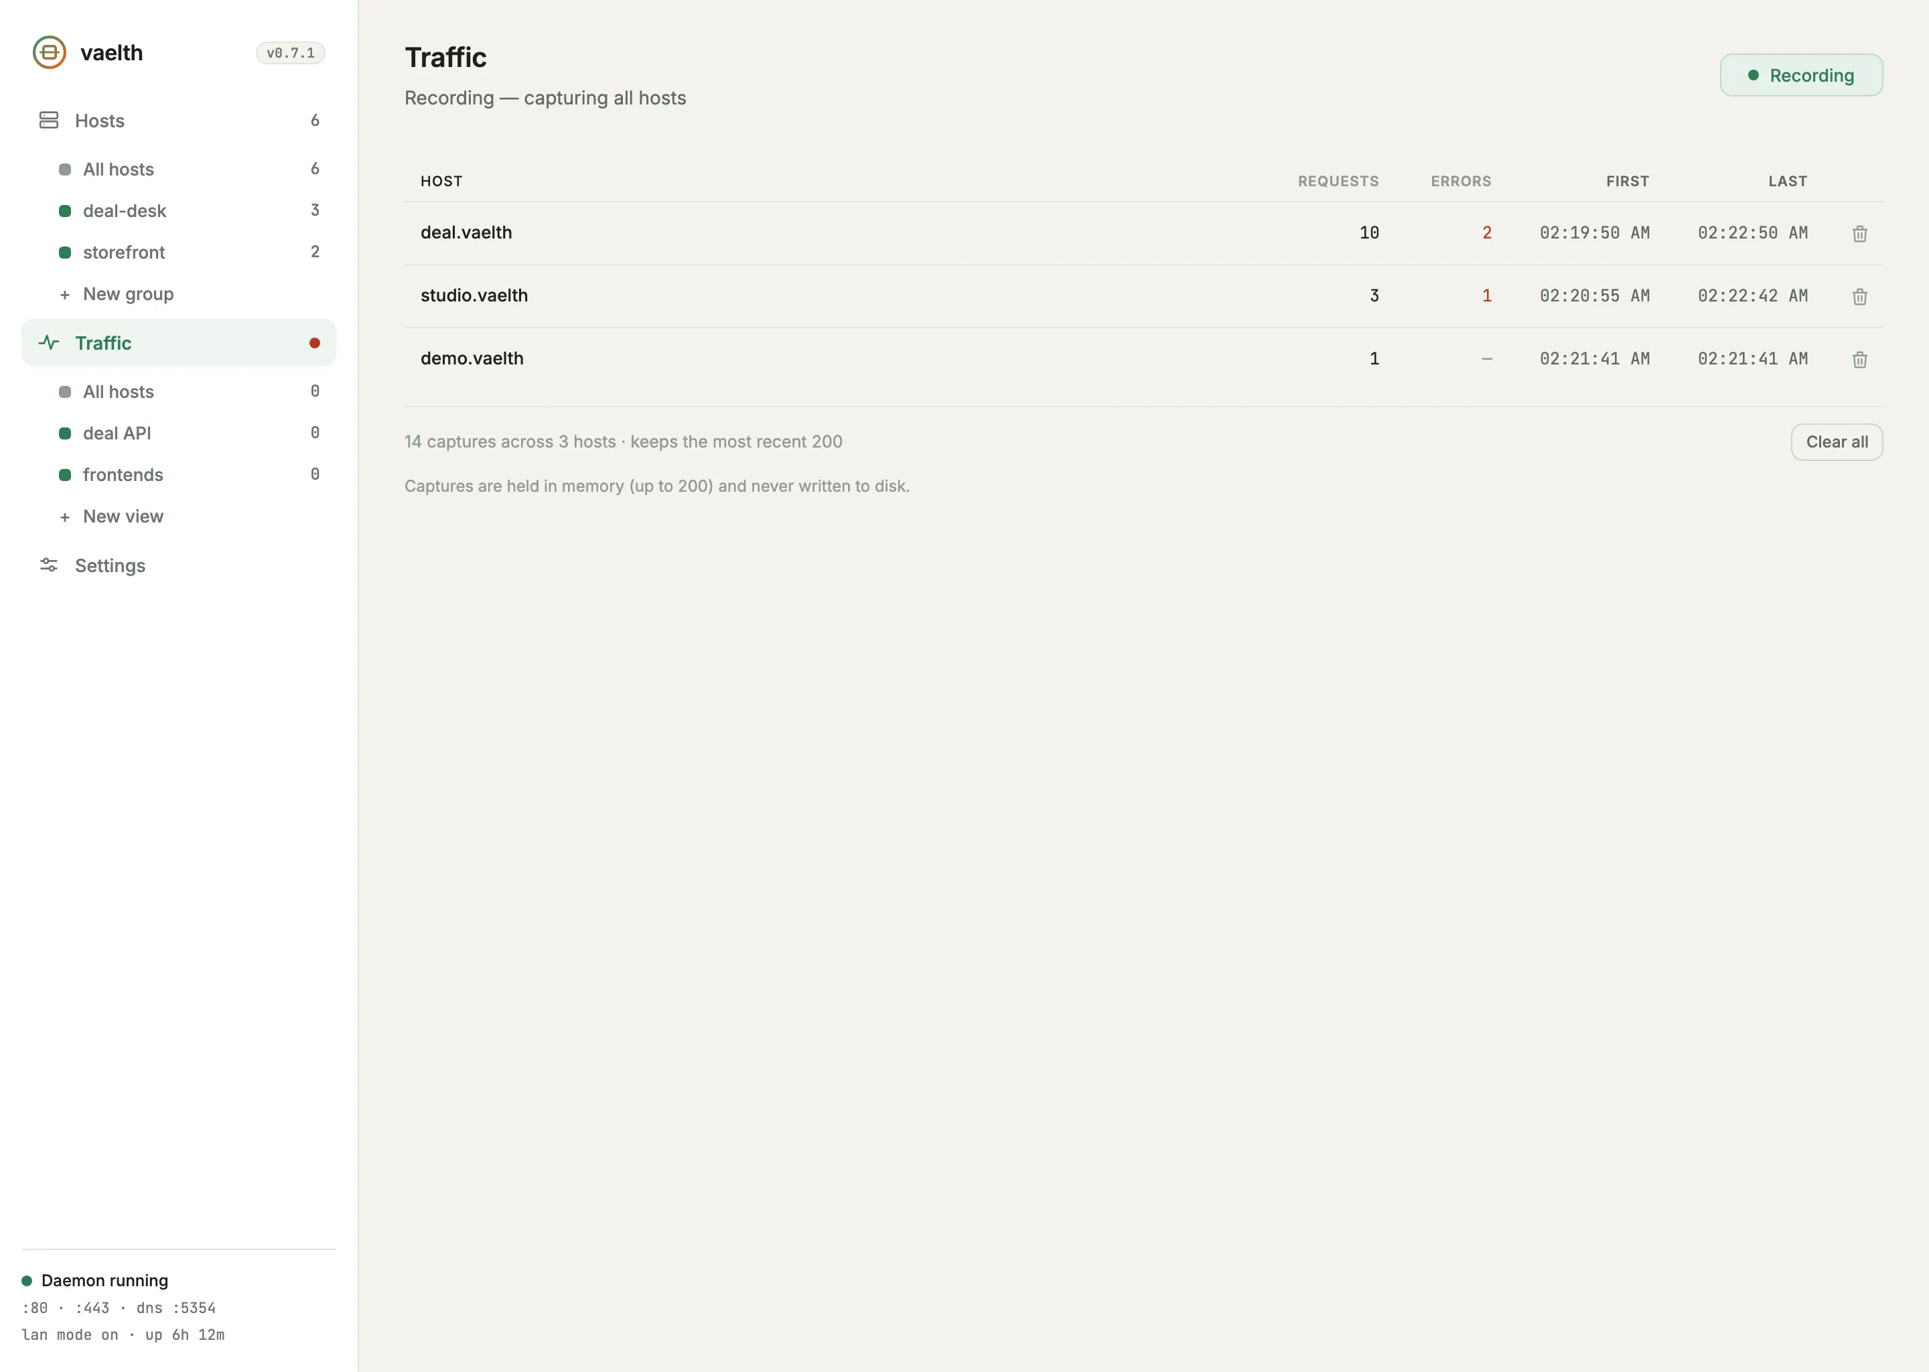Click the red recording dot on Traffic
Viewport: 1929px width, 1372px height.
click(x=314, y=343)
